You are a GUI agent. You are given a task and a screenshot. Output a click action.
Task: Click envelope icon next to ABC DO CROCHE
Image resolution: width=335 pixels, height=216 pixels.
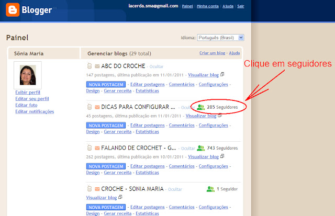[x=97, y=66]
